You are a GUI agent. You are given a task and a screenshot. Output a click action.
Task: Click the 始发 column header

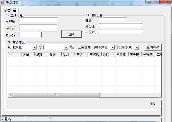tap(55, 54)
